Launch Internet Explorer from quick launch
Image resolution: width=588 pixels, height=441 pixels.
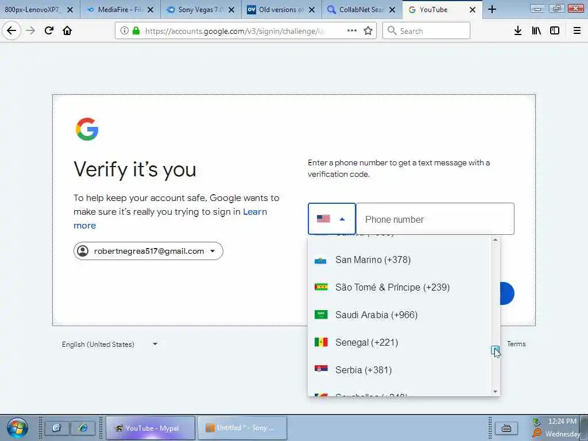(83, 428)
